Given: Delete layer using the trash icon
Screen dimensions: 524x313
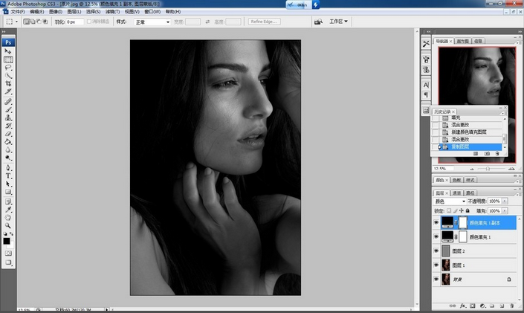Looking at the screenshot, I should (511, 306).
